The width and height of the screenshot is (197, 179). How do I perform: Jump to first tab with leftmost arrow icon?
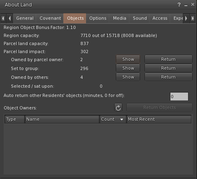pyautogui.click(x=3, y=18)
